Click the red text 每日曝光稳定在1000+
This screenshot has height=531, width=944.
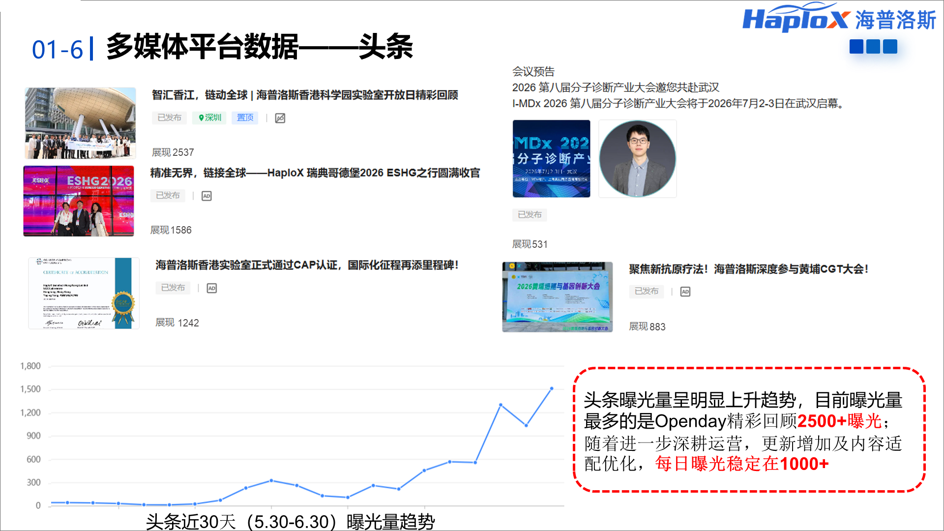click(x=742, y=464)
